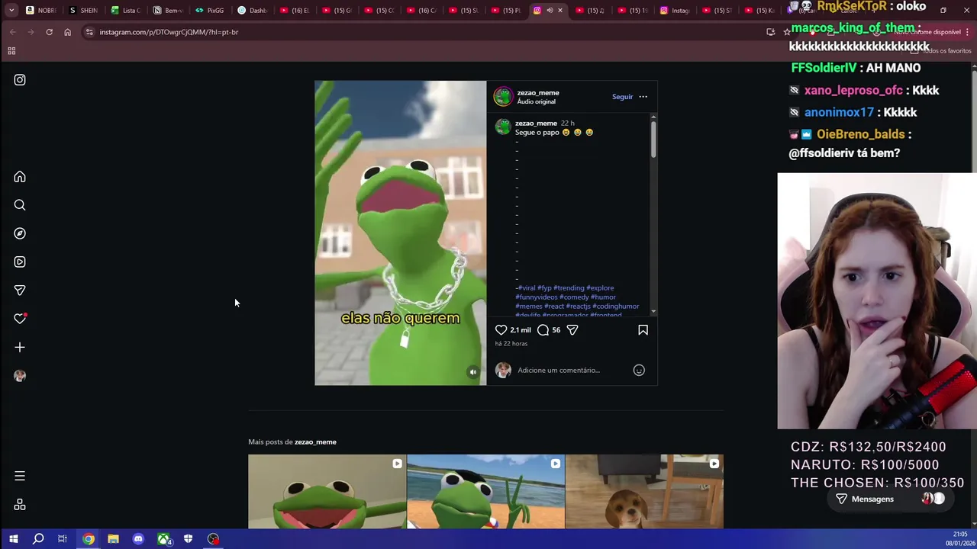
Task: Open the beach frog reel thumbnail
Action: click(485, 492)
